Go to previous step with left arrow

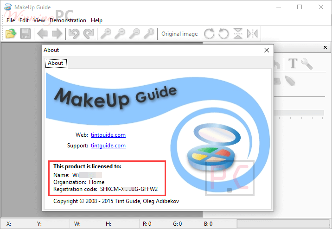[x=42, y=34]
